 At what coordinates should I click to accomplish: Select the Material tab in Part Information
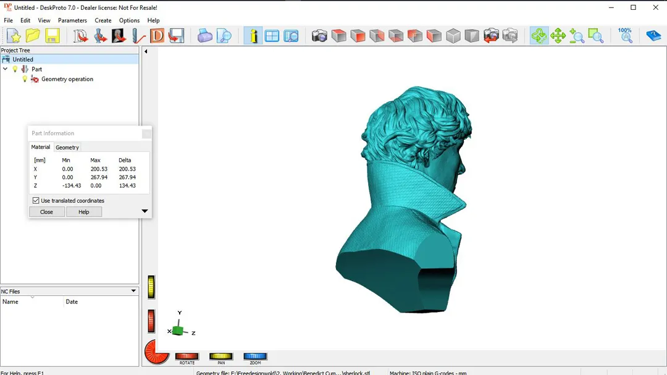click(x=41, y=147)
